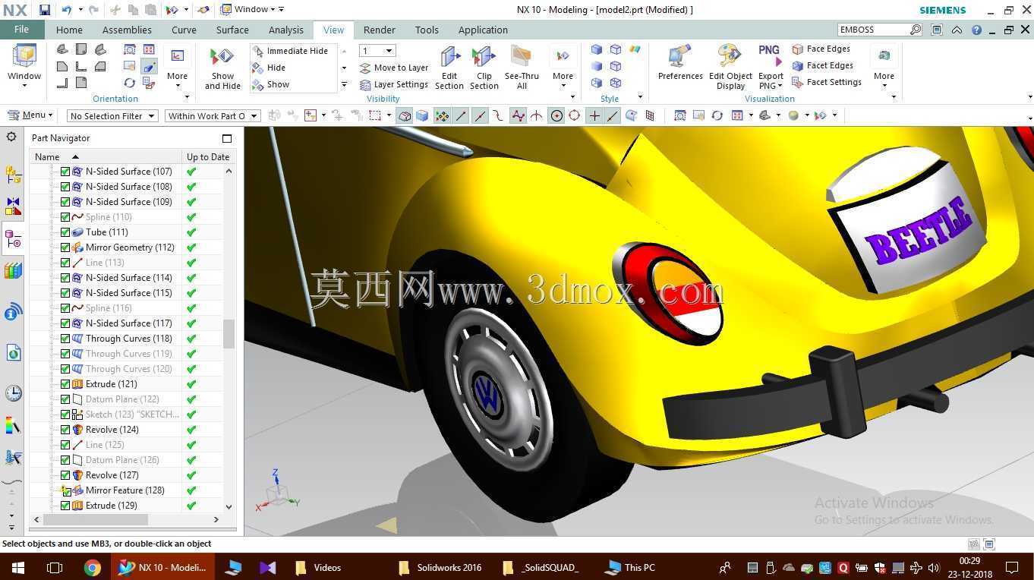This screenshot has width=1034, height=580.
Task: Toggle Facet Edges display
Action: pyautogui.click(x=822, y=65)
